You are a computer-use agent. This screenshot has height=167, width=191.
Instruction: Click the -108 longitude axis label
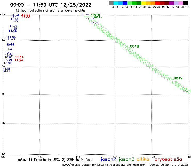pos(152,157)
